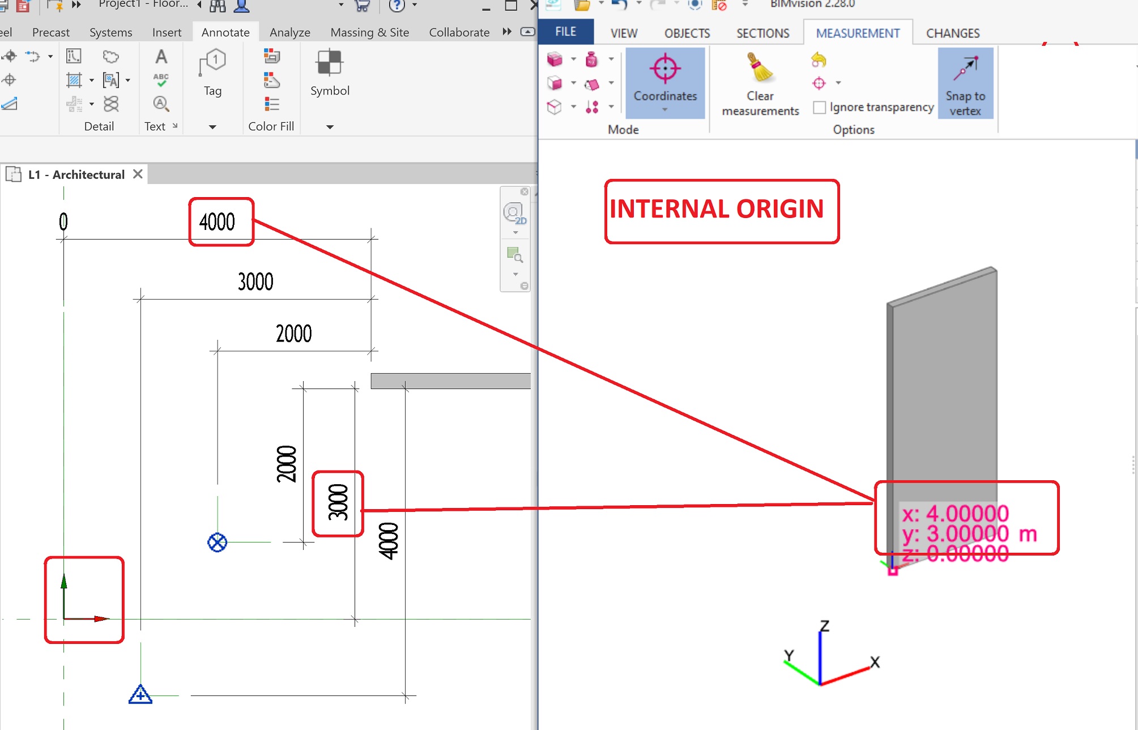Click the Help question mark button
This screenshot has height=730, width=1138.
[397, 5]
